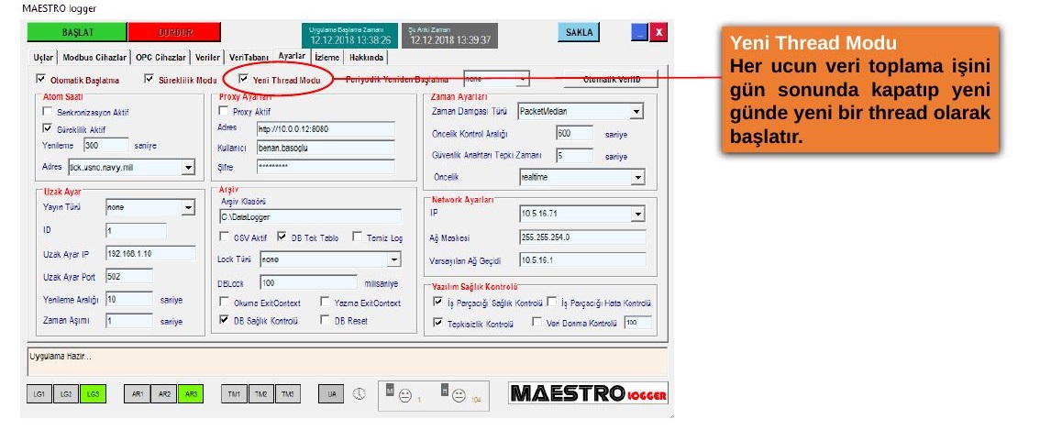The width and height of the screenshot is (1040, 430).
Task: Toggle Tepkisizlik Kontrolü checkbox
Action: [437, 323]
